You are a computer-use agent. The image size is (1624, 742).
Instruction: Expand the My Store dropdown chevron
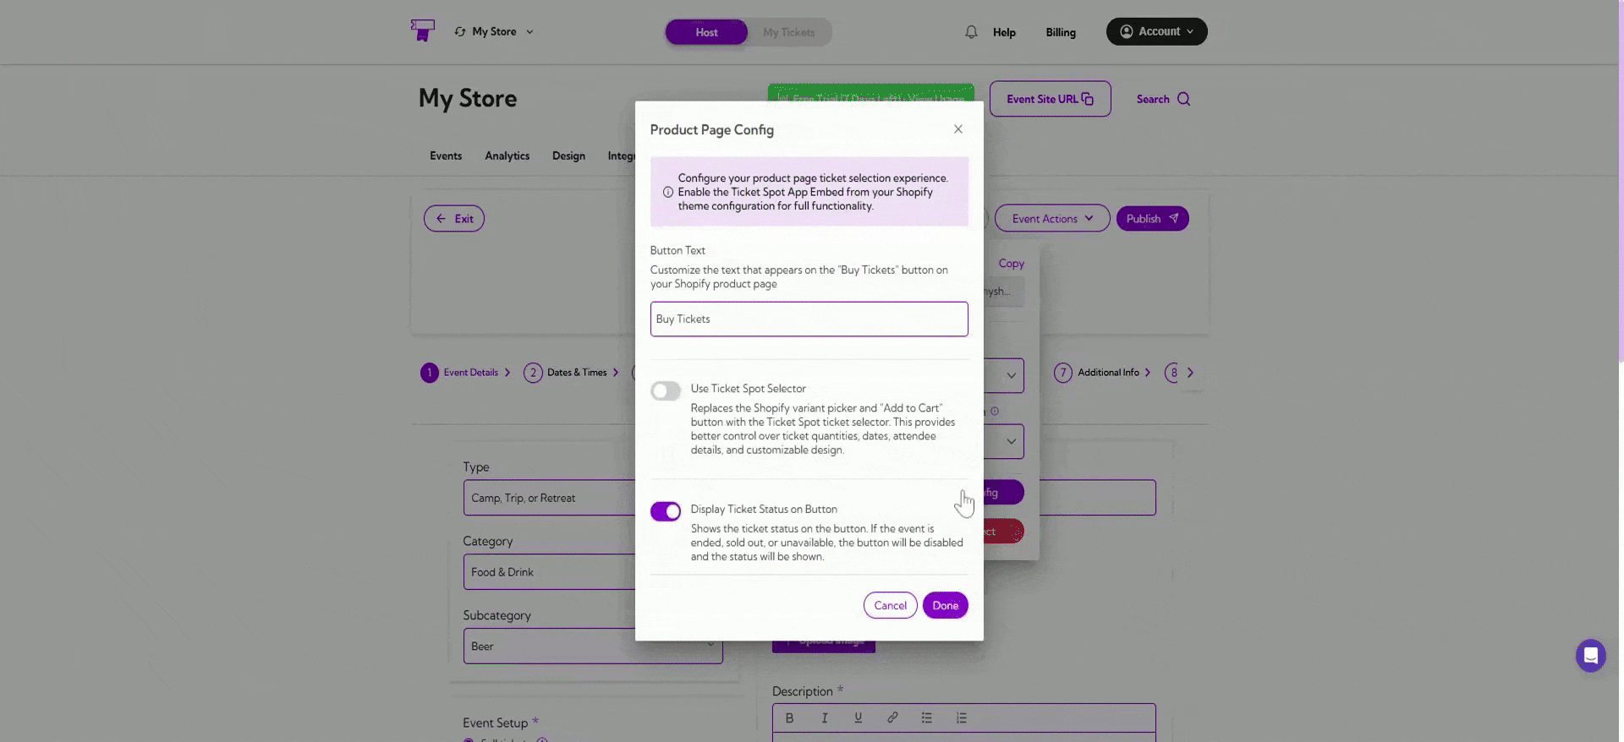click(529, 31)
